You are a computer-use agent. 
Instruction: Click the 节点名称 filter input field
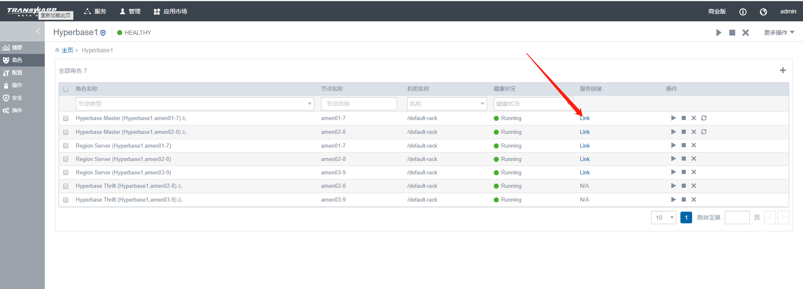click(x=359, y=104)
